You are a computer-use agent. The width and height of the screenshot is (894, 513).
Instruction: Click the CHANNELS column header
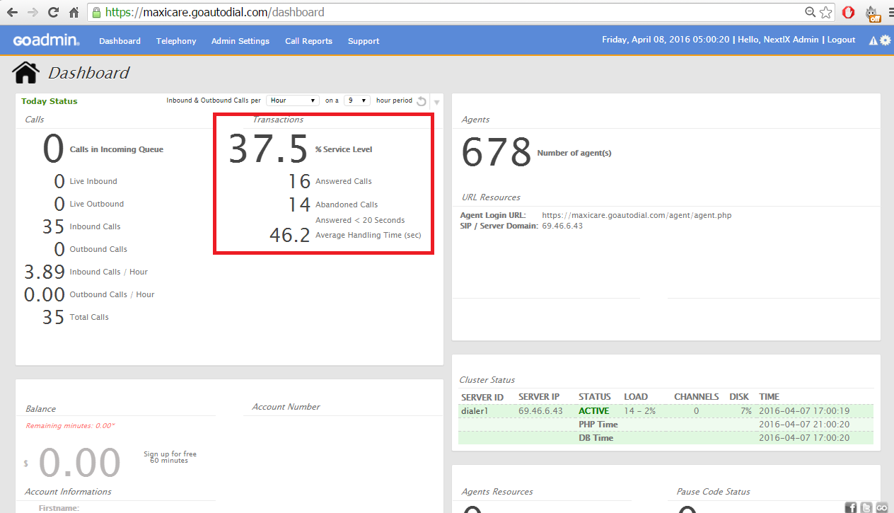coord(697,397)
